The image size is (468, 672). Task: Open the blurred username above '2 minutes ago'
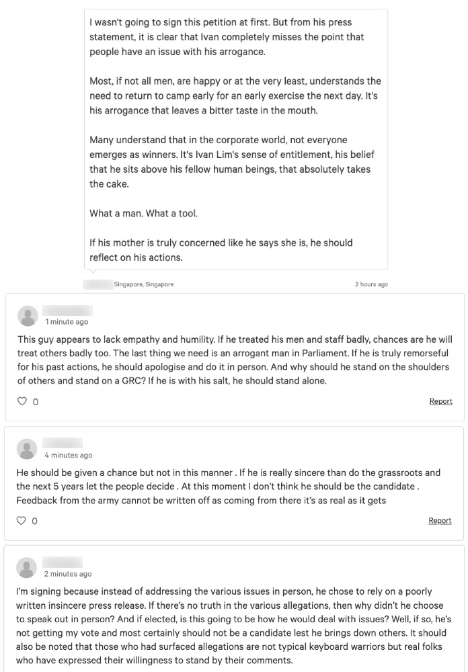tap(63, 562)
